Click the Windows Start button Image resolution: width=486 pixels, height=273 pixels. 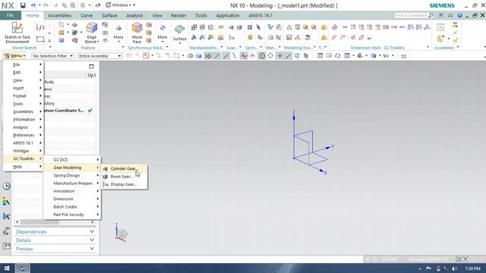(x=7, y=268)
